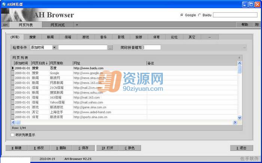This screenshot has height=163, width=262.
Task: Open the 帮助 menu
Action: [245, 25]
